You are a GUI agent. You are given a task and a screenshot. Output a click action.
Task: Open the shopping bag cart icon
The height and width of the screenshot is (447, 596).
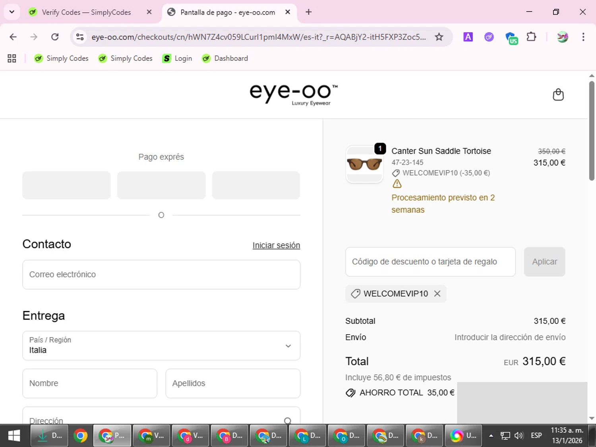[x=558, y=95]
